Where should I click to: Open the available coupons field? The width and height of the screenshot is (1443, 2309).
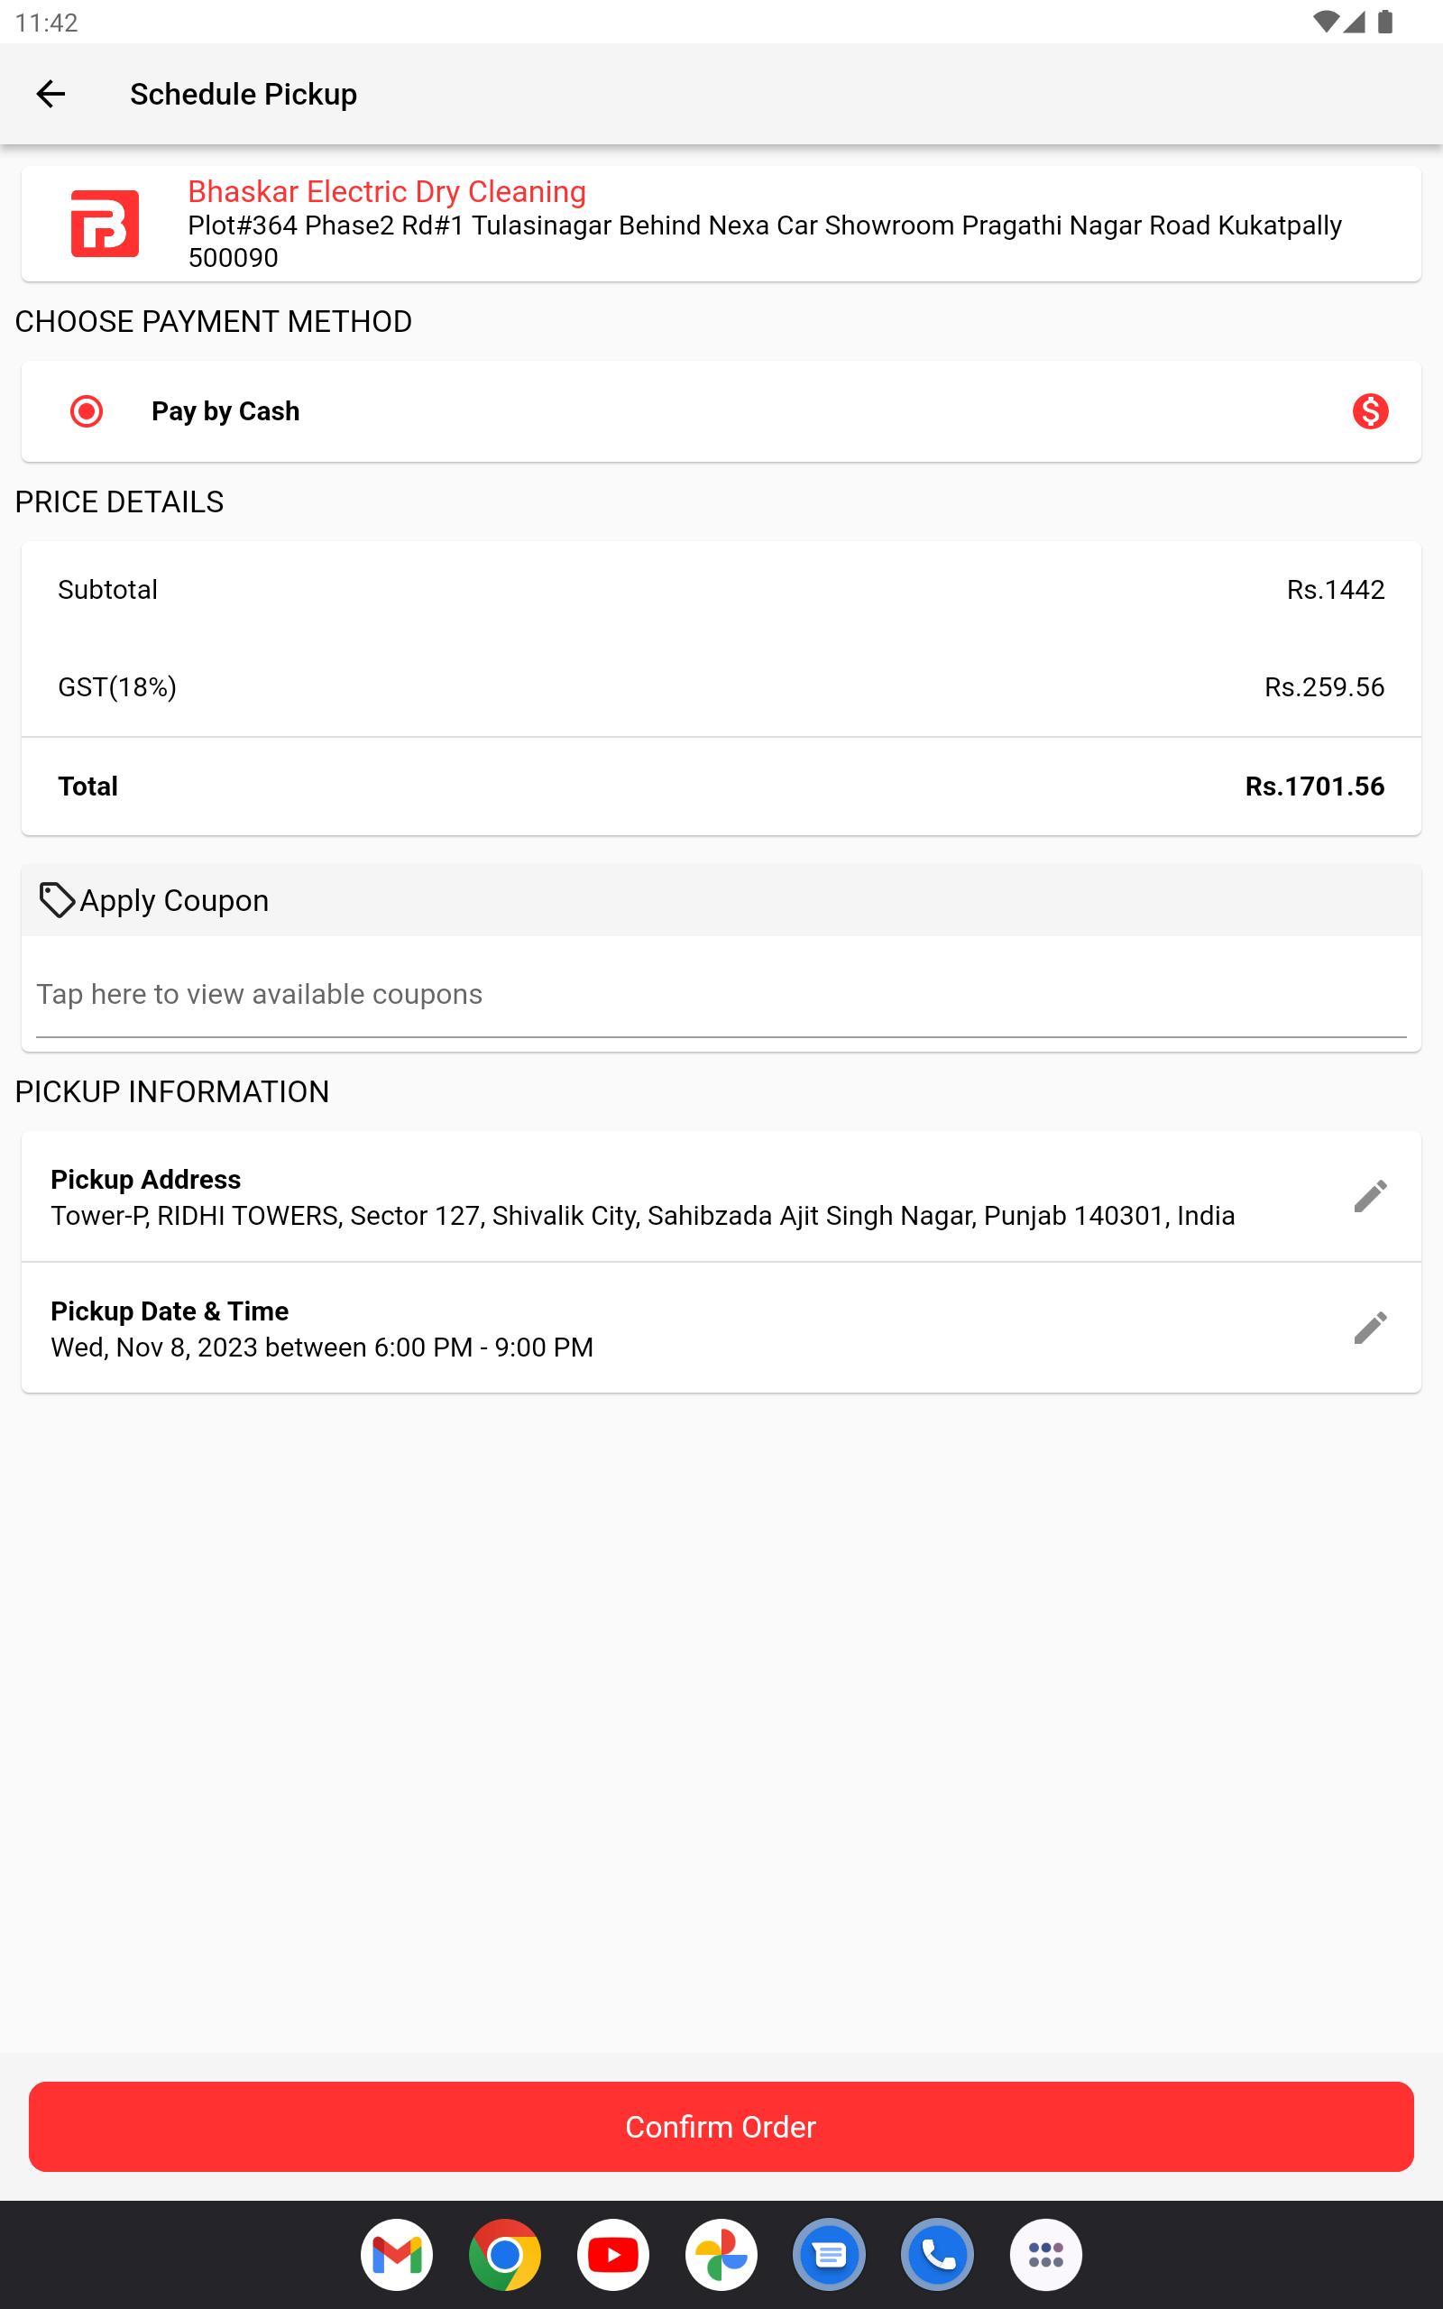pyautogui.click(x=721, y=995)
